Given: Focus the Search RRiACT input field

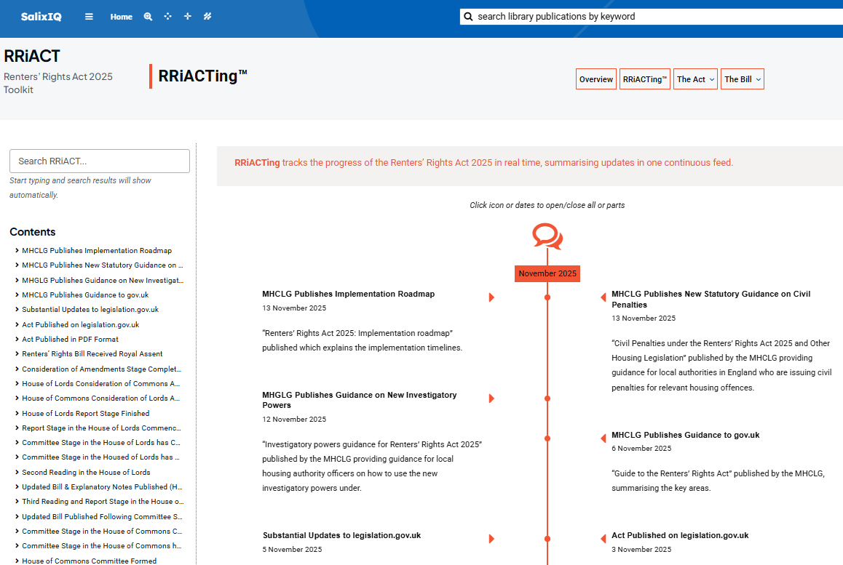Looking at the screenshot, I should click(100, 161).
